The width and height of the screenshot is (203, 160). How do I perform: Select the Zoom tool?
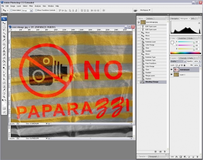tap(4, 97)
